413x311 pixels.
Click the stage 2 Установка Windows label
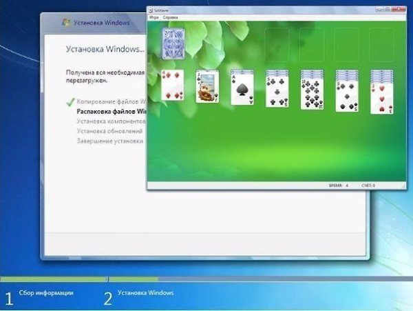pyautogui.click(x=146, y=293)
